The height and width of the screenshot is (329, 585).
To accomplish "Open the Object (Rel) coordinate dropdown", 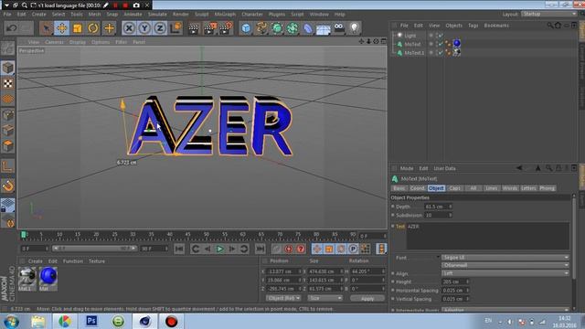I will point(283,298).
